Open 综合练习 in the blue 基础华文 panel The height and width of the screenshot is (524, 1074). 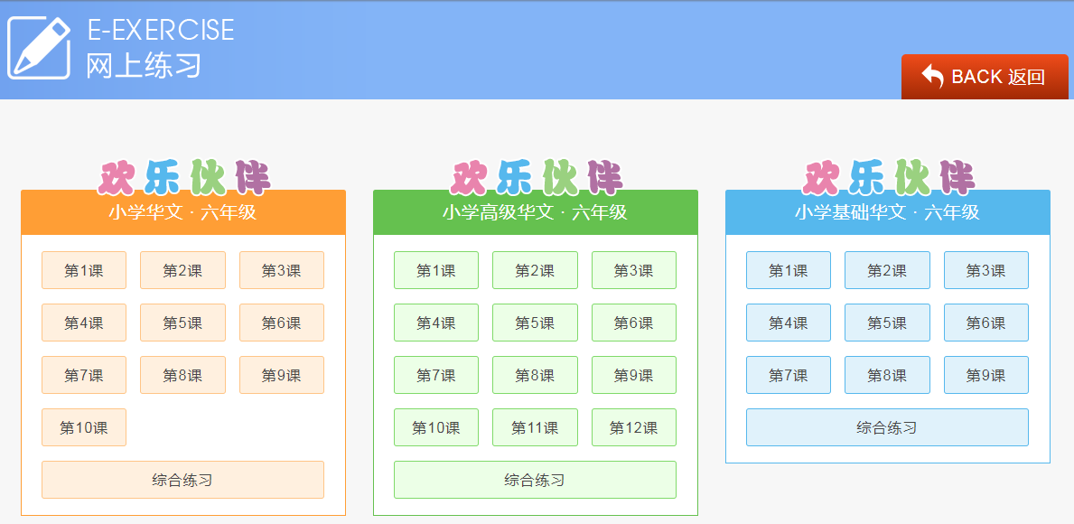click(x=887, y=428)
